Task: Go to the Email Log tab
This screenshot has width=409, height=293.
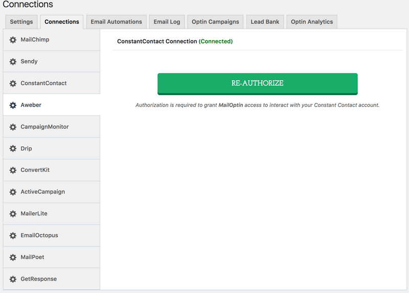Action: coord(167,22)
